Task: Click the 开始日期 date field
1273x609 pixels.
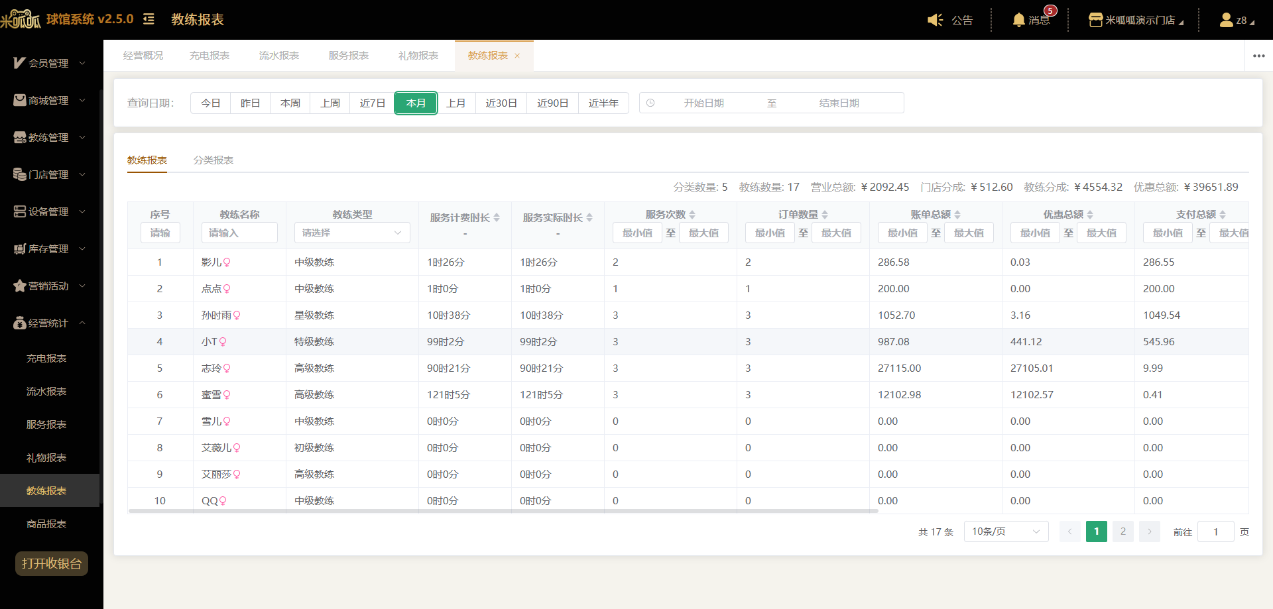Action: pos(703,103)
